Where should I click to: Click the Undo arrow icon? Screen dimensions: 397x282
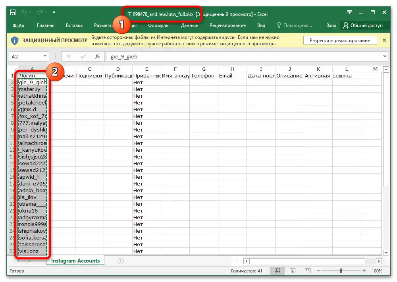pyautogui.click(x=24, y=12)
